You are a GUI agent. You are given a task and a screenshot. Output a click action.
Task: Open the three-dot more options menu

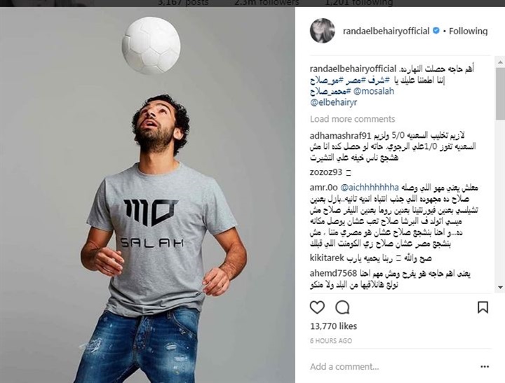(x=485, y=367)
